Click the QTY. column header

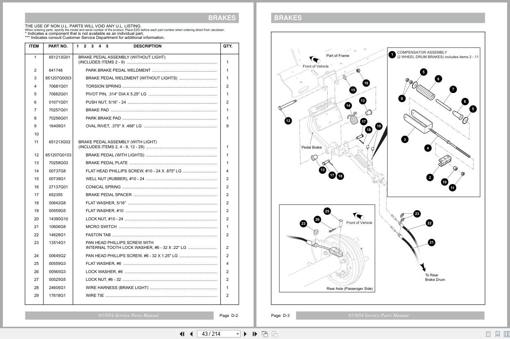click(x=228, y=46)
